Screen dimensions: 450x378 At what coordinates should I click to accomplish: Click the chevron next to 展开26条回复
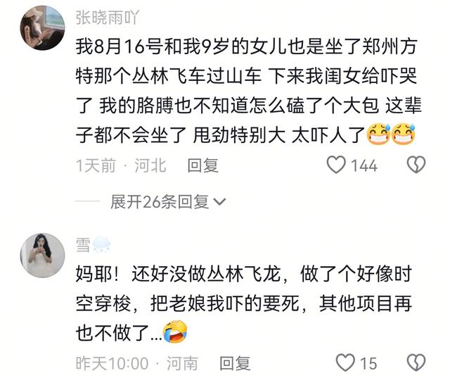tap(220, 202)
